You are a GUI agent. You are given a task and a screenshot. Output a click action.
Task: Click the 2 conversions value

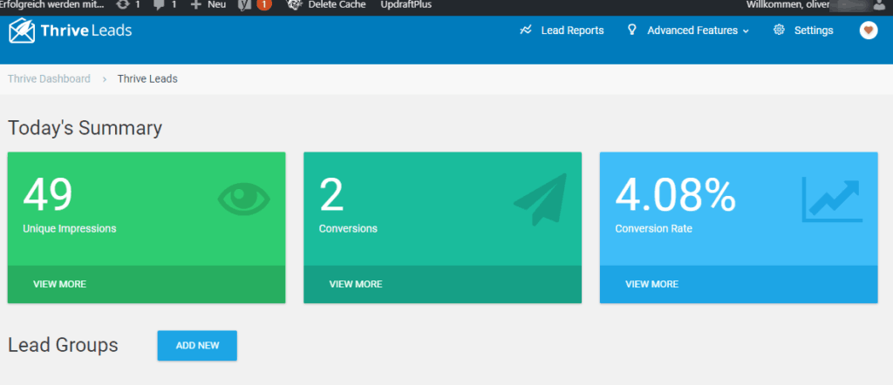pyautogui.click(x=331, y=194)
